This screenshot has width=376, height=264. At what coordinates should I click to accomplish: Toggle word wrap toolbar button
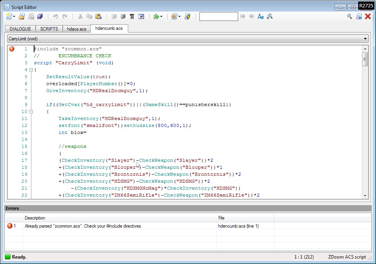(141, 17)
